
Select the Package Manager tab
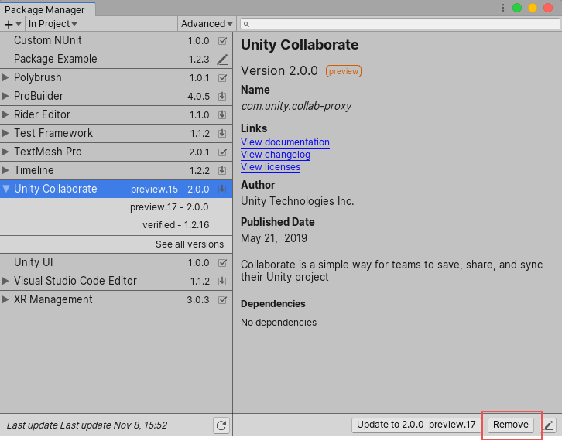(45, 9)
